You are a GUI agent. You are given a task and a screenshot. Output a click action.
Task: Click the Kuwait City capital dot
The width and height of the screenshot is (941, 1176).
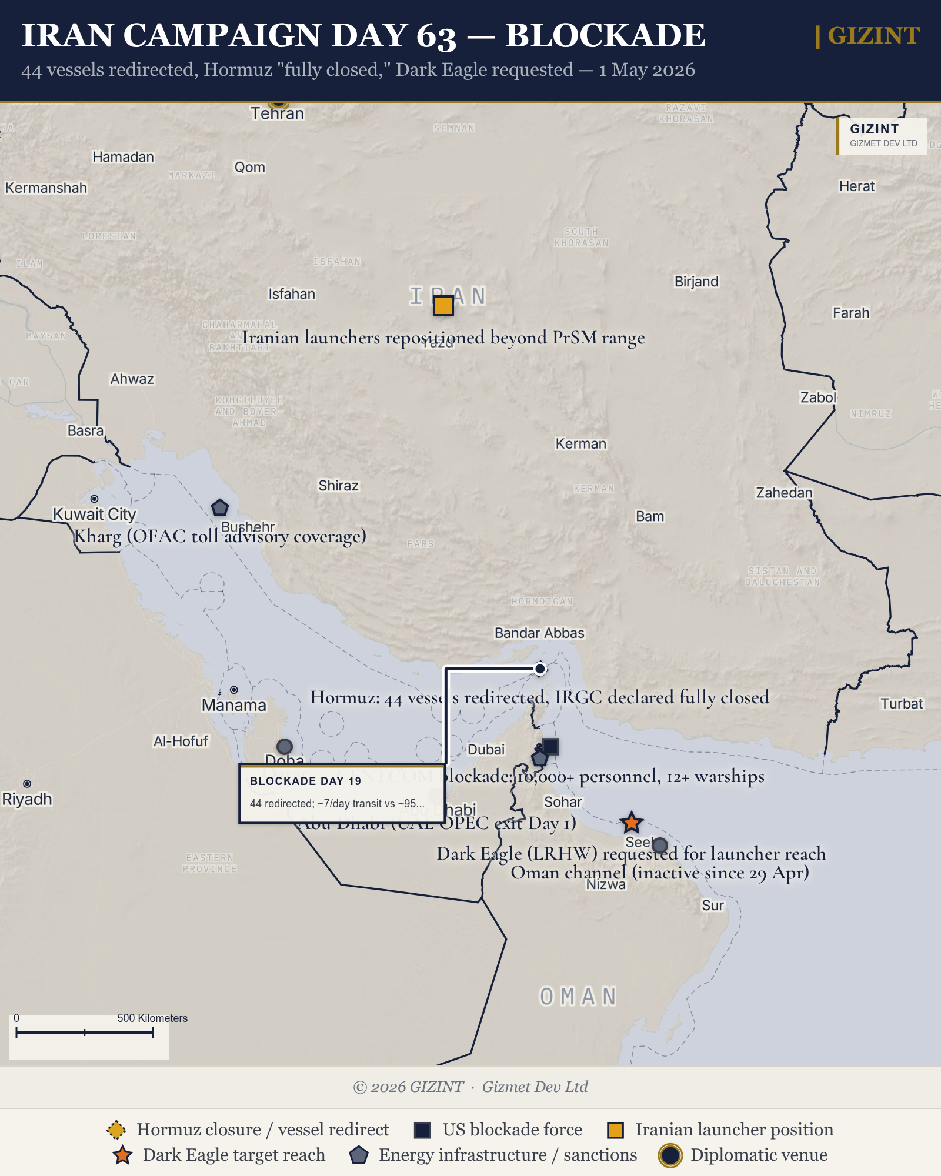pos(94,499)
